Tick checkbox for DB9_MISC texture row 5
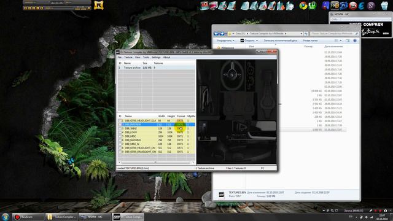 120,136
